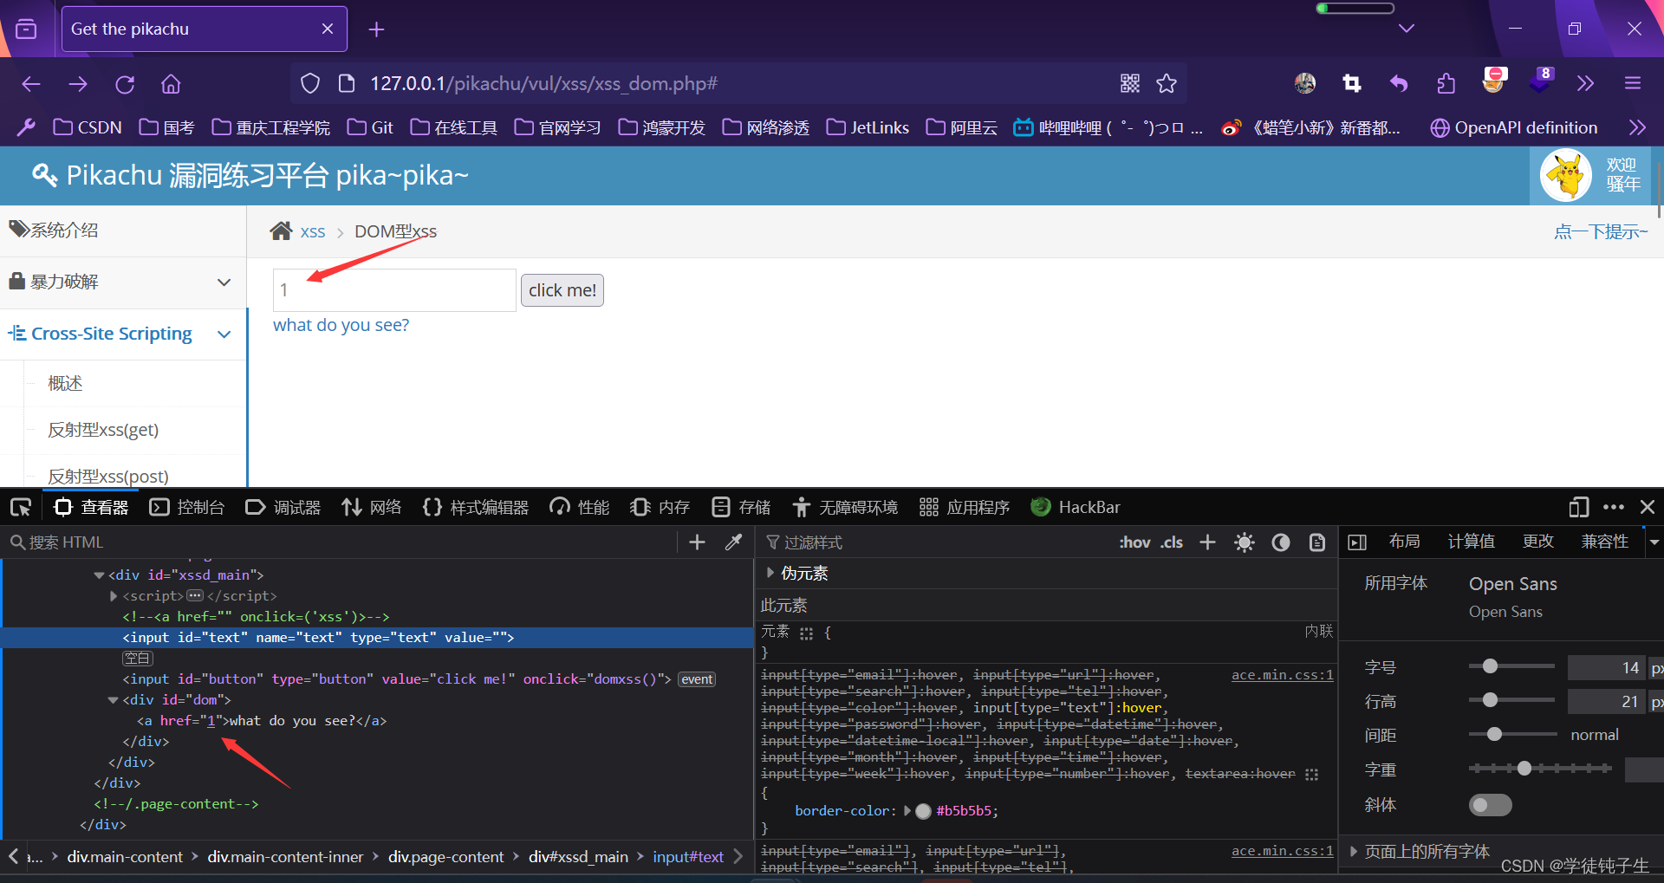Click the click me! button
Image resolution: width=1664 pixels, height=883 pixels.
pos(562,290)
